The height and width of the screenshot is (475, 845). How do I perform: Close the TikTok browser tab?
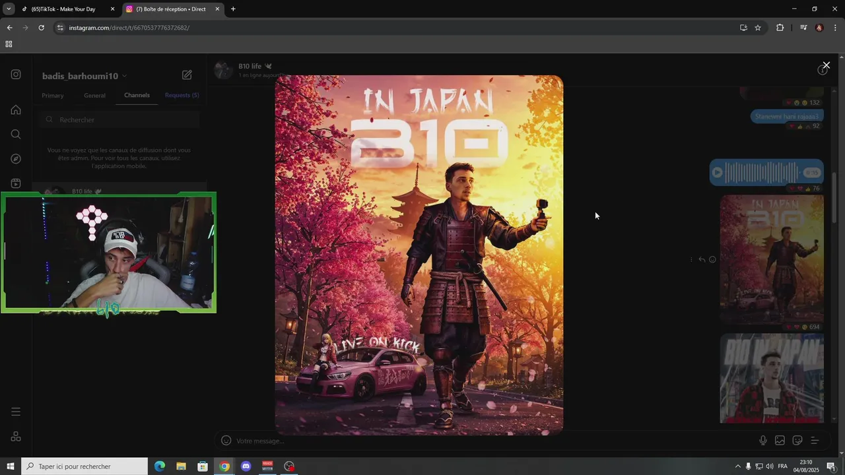[113, 9]
